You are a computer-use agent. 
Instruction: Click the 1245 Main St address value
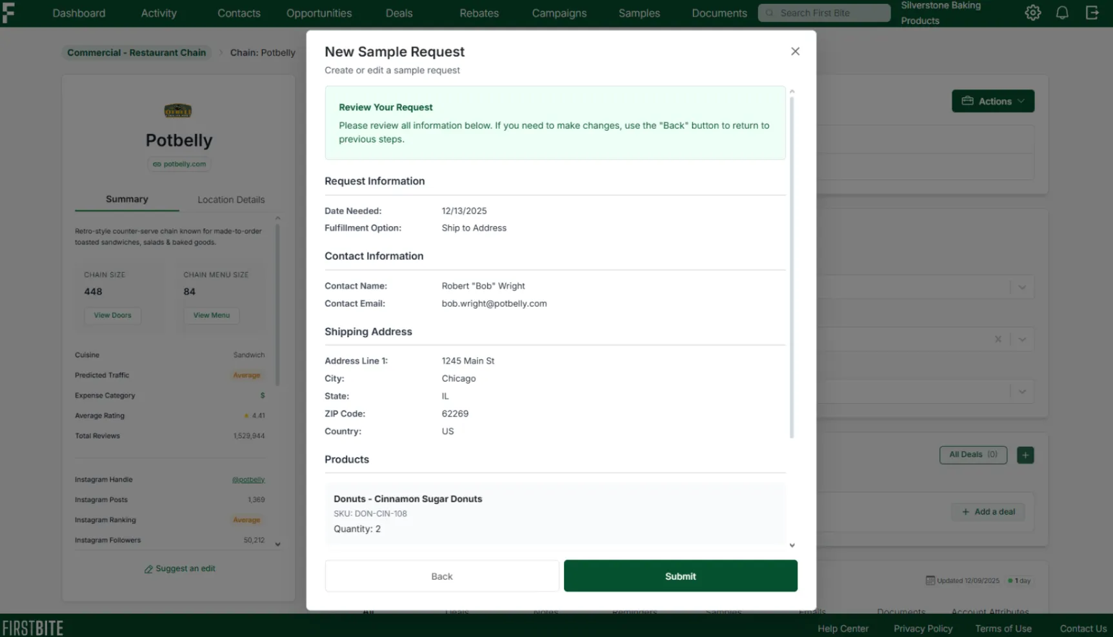(x=468, y=361)
